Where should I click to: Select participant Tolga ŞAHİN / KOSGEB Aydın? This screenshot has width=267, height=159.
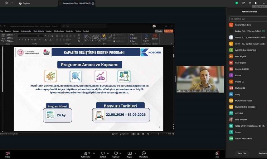pos(248,126)
